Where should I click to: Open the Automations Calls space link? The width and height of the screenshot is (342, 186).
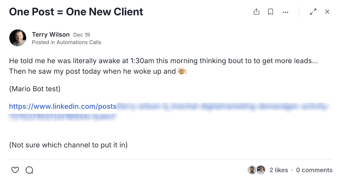pos(79,42)
